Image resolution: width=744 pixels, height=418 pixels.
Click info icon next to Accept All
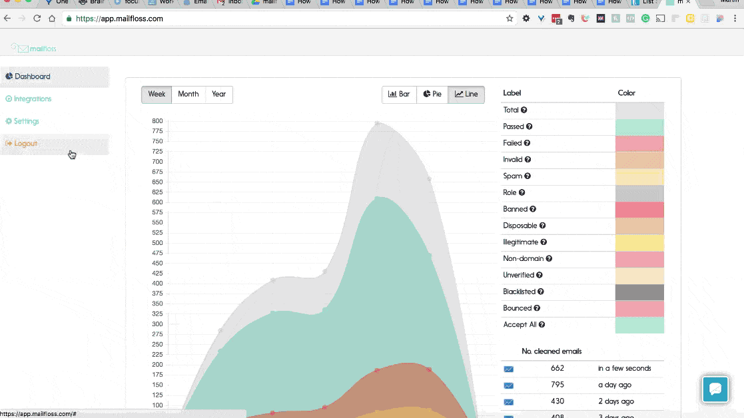pos(542,325)
